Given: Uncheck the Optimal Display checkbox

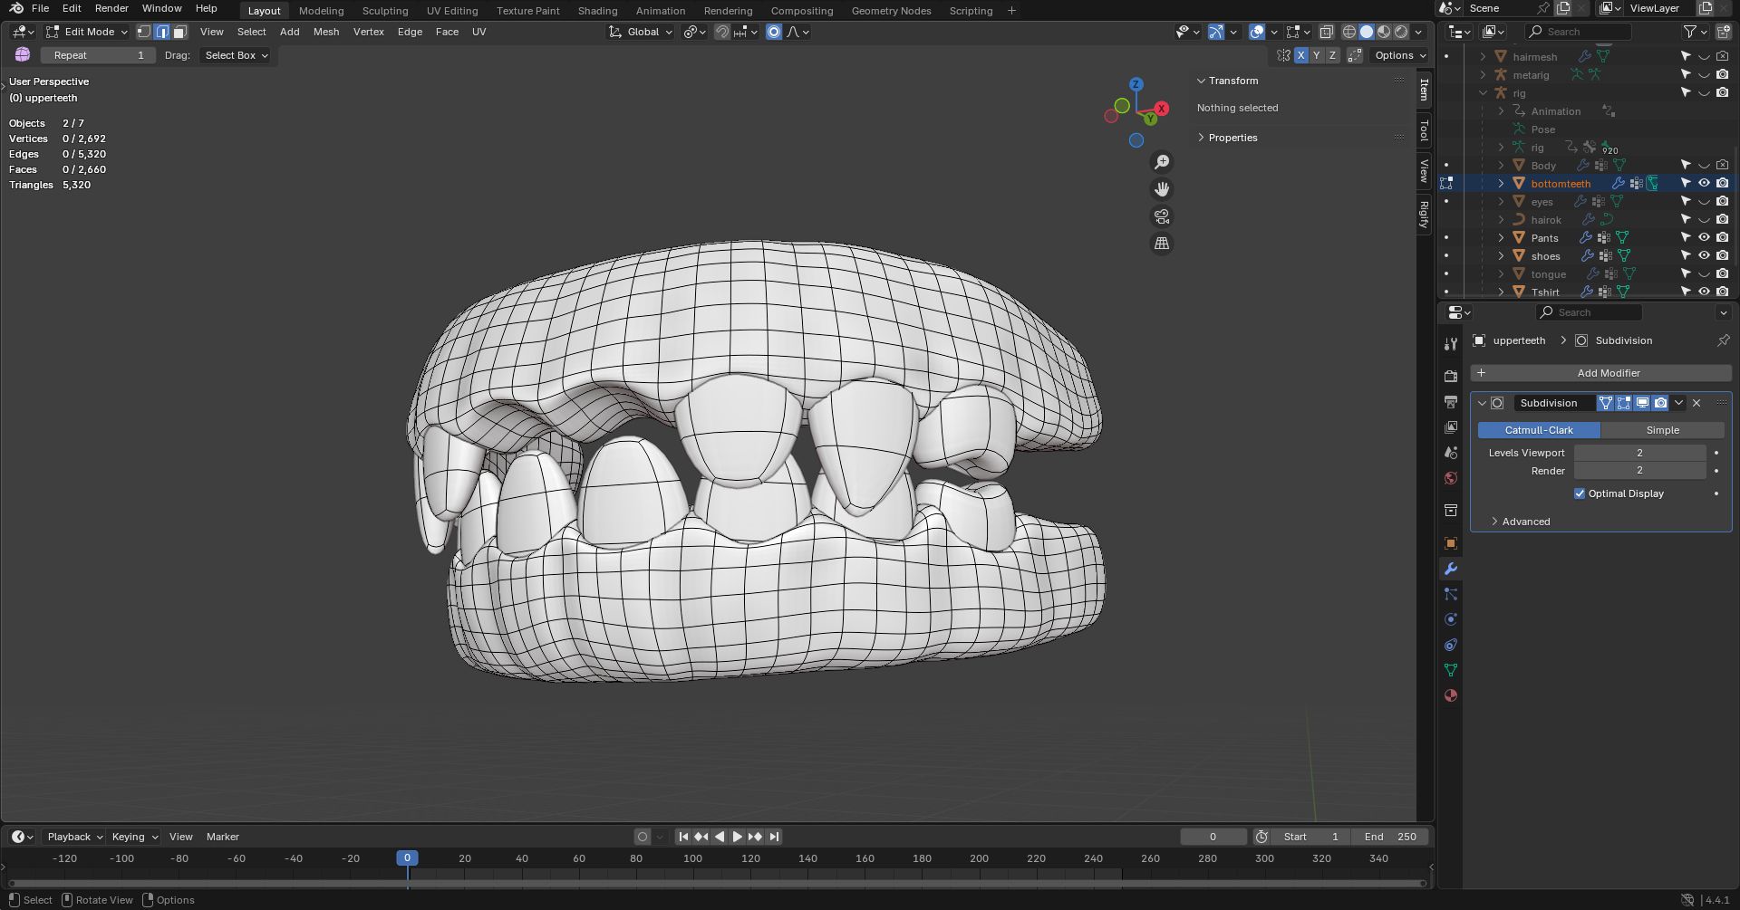Looking at the screenshot, I should tap(1580, 493).
